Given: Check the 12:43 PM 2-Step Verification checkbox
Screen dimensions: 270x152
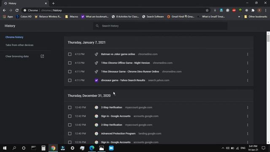Looking at the screenshot, I should (70, 108).
